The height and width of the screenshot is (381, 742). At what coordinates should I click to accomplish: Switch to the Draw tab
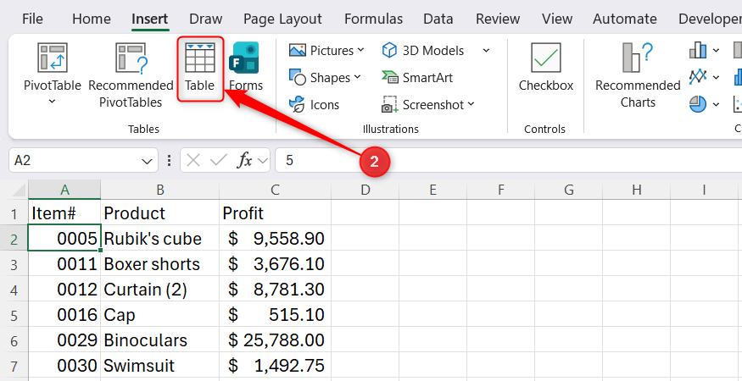point(205,19)
